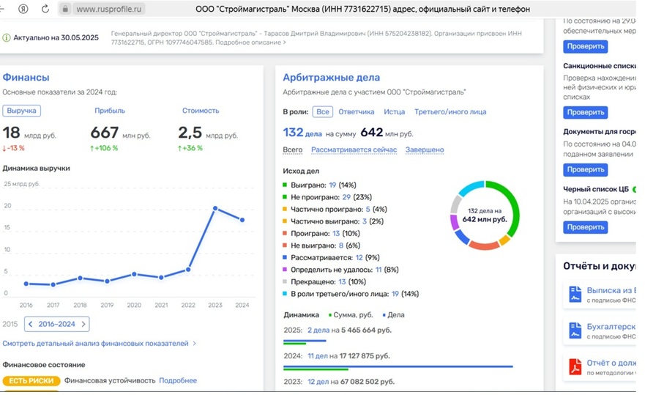Click the Yandex browser logo icon
The image size is (645, 395).
(x=23, y=9)
